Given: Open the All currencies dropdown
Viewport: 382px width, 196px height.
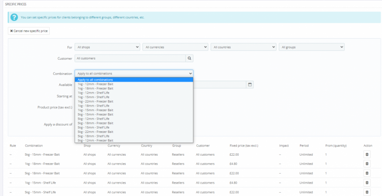Looking at the screenshot, I should coord(175,47).
